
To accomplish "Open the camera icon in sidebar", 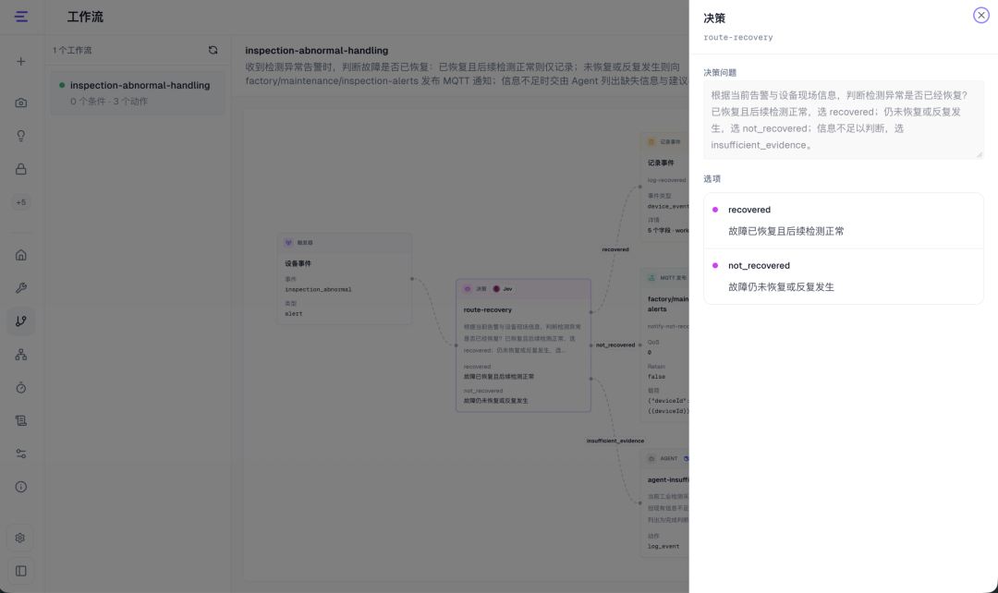I will 21,103.
